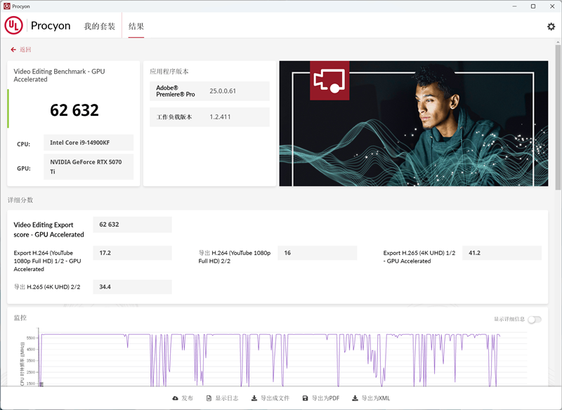Click the 62 632 overall score
This screenshot has height=410, width=562.
tap(74, 110)
